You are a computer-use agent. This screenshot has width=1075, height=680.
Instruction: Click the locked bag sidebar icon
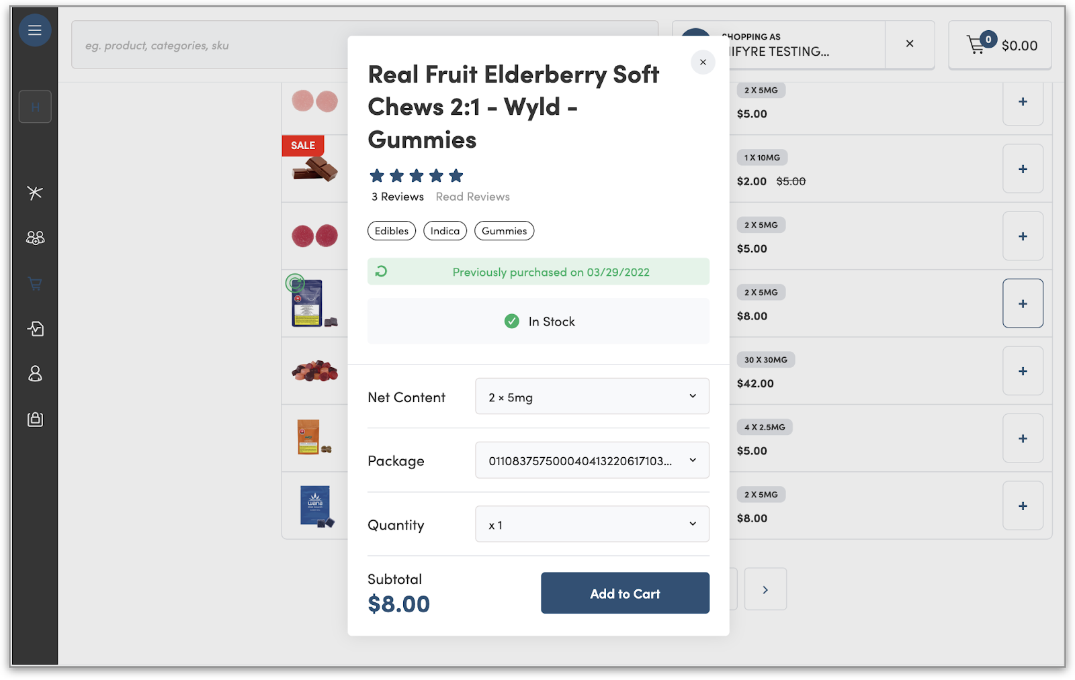click(x=35, y=420)
